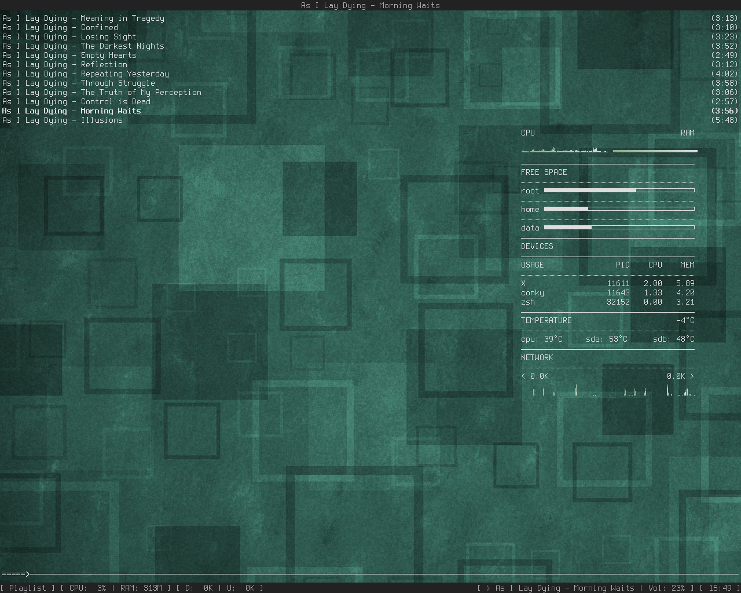Select the track Empty Hearts

click(x=69, y=56)
